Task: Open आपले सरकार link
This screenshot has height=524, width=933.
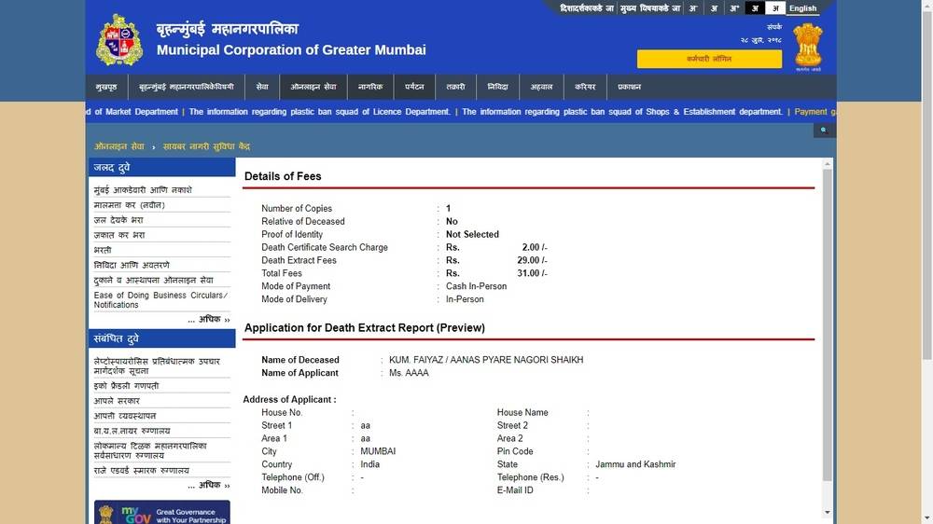Action: tap(117, 401)
